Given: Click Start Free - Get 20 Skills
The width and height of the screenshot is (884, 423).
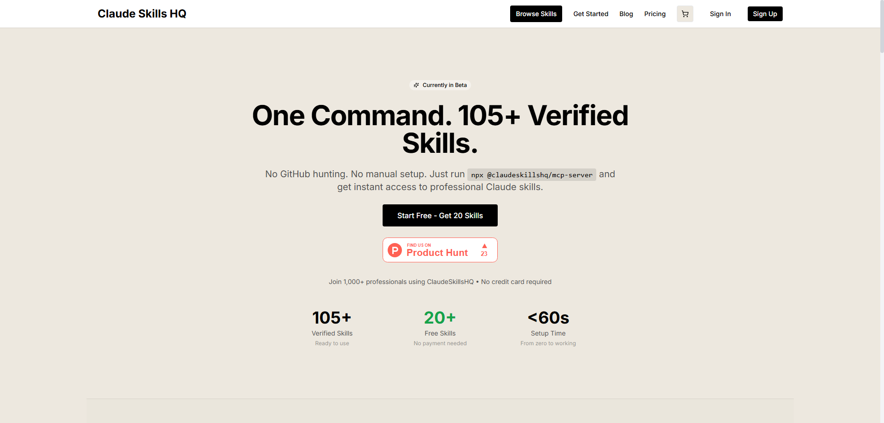Looking at the screenshot, I should (440, 215).
